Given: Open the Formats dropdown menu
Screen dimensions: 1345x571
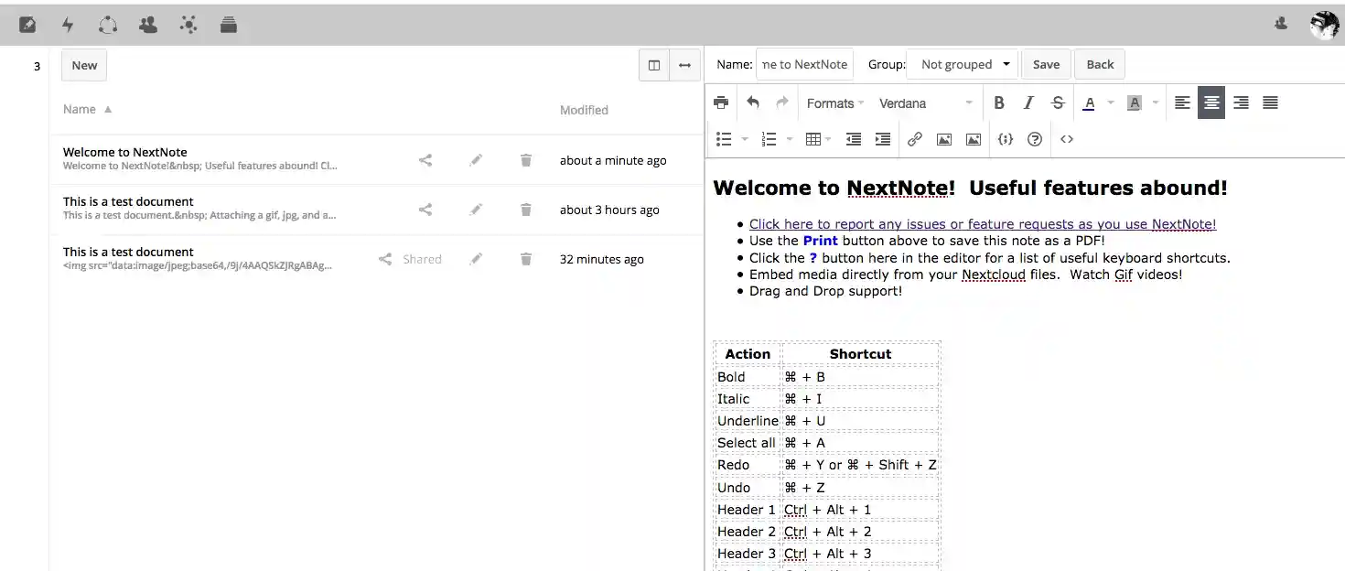Looking at the screenshot, I should pyautogui.click(x=831, y=102).
